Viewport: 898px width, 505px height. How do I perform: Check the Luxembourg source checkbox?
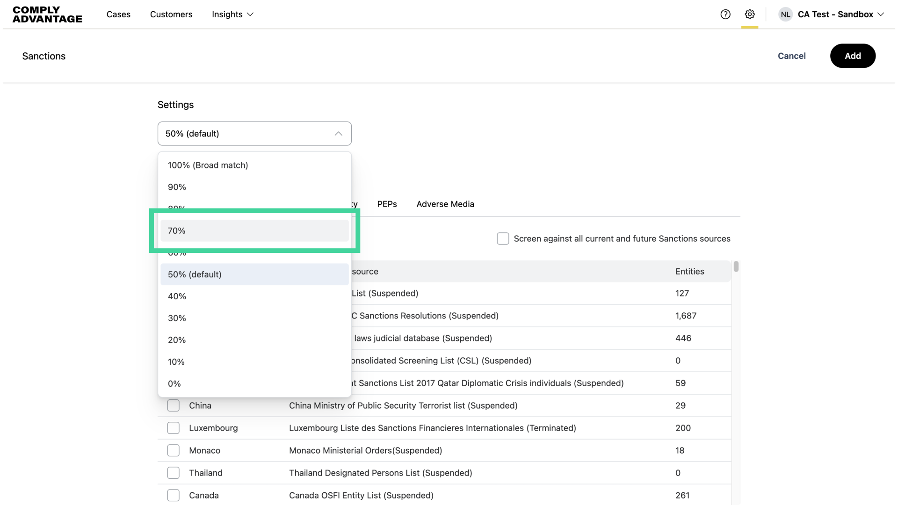173,428
